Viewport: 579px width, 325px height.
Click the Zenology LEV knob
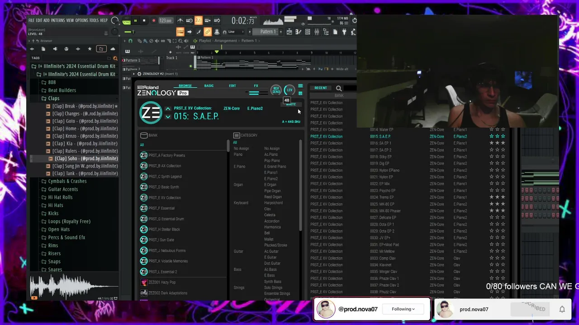(289, 90)
